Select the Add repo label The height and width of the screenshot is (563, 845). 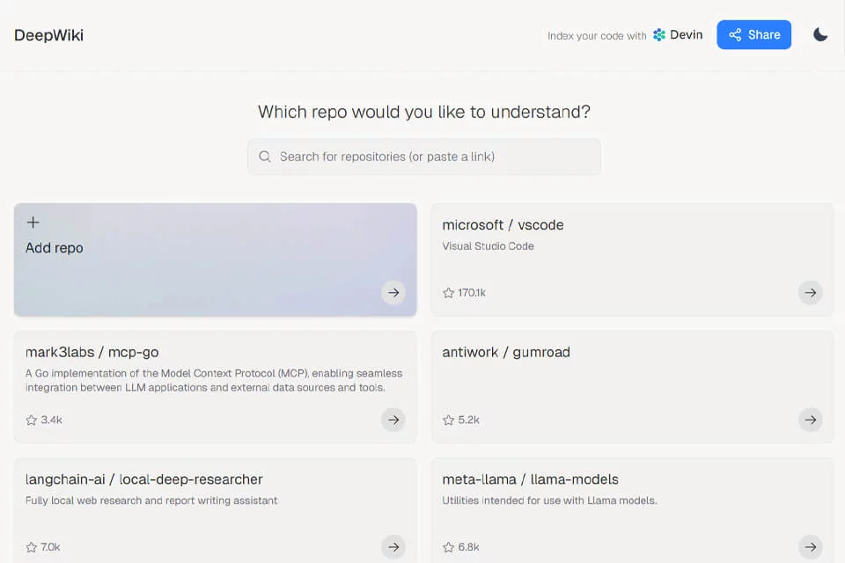point(55,248)
